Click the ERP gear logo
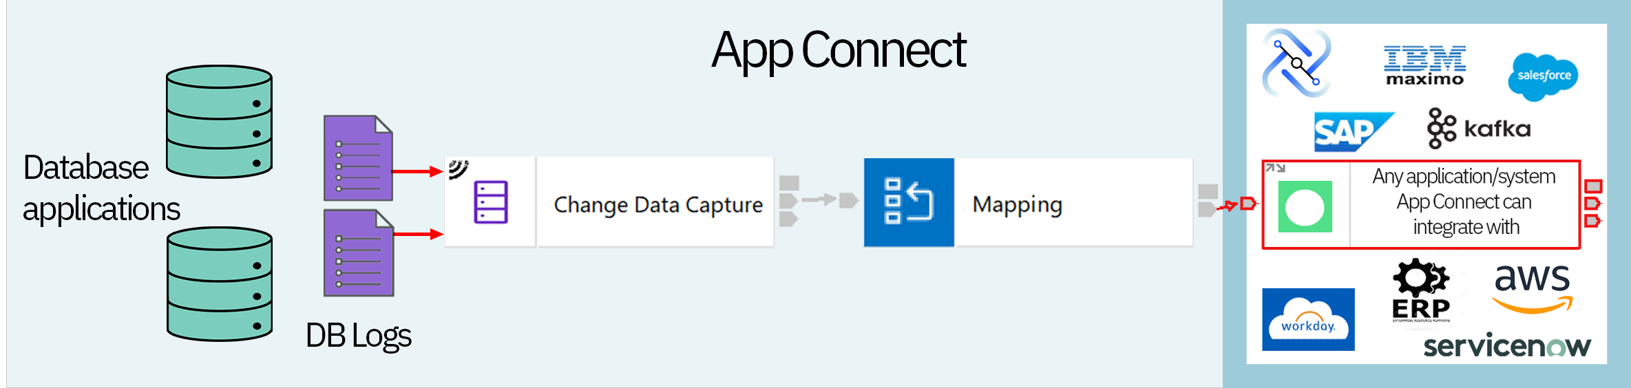Screen dimensions: 1631x388 tap(1421, 290)
